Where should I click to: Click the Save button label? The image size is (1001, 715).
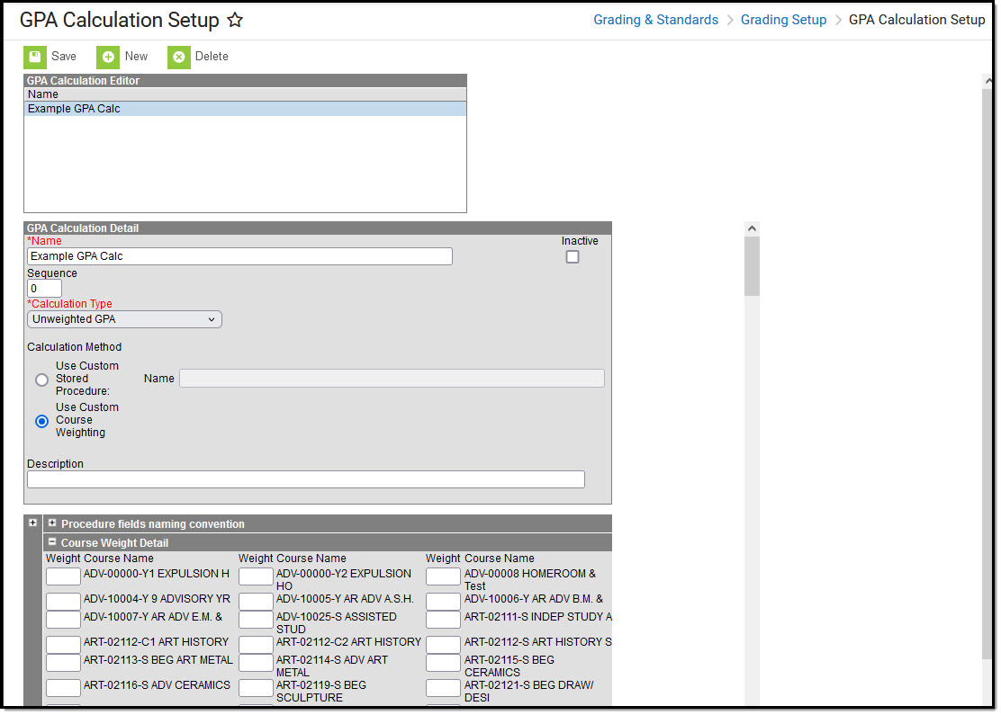tap(64, 56)
